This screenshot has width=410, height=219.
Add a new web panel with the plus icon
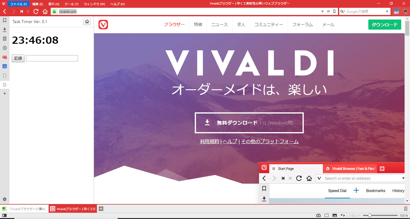coord(5,93)
